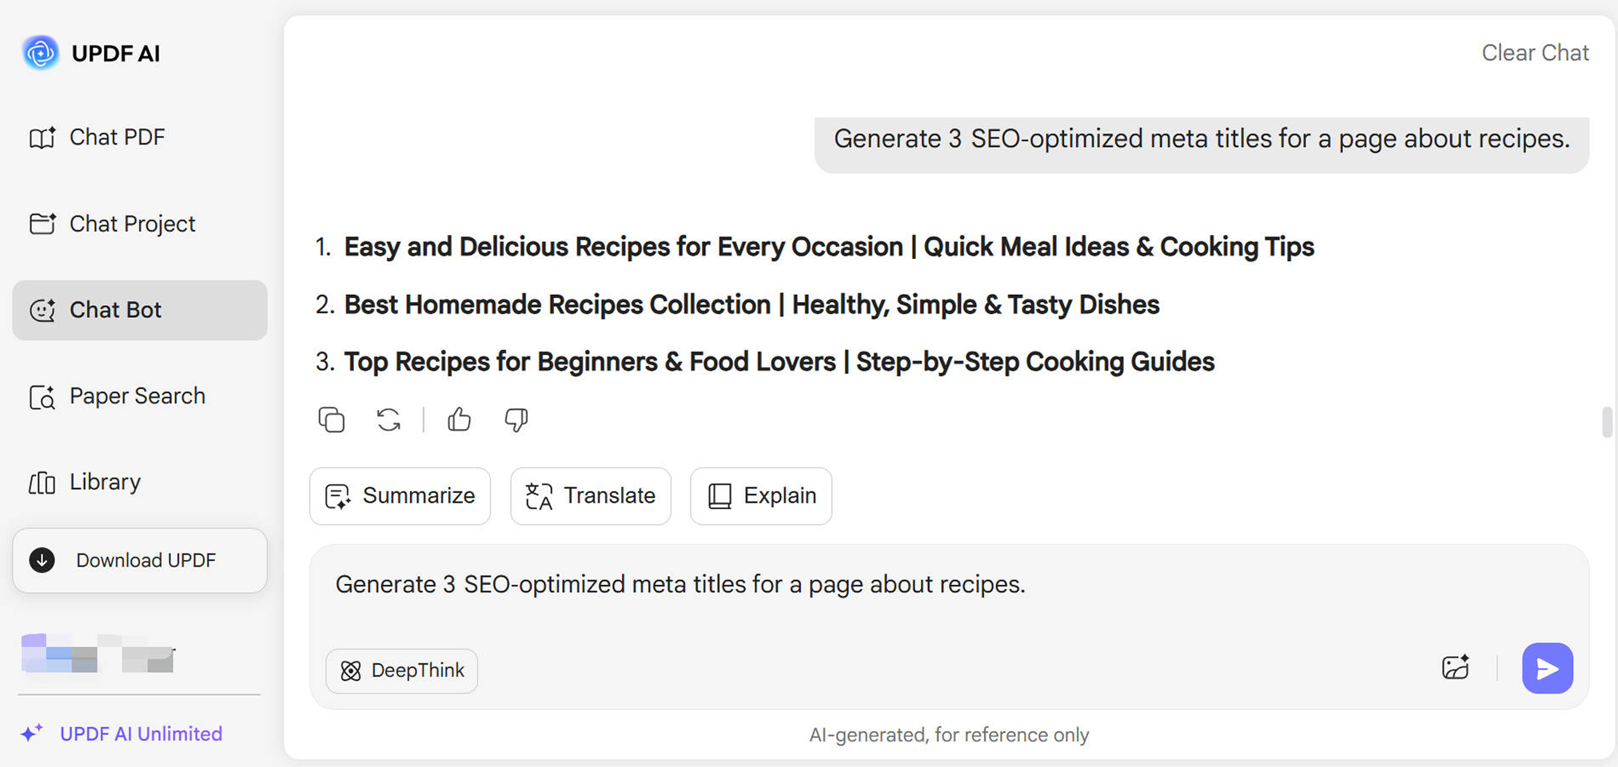The width and height of the screenshot is (1618, 767).
Task: Open Chat Project section
Action: click(132, 224)
